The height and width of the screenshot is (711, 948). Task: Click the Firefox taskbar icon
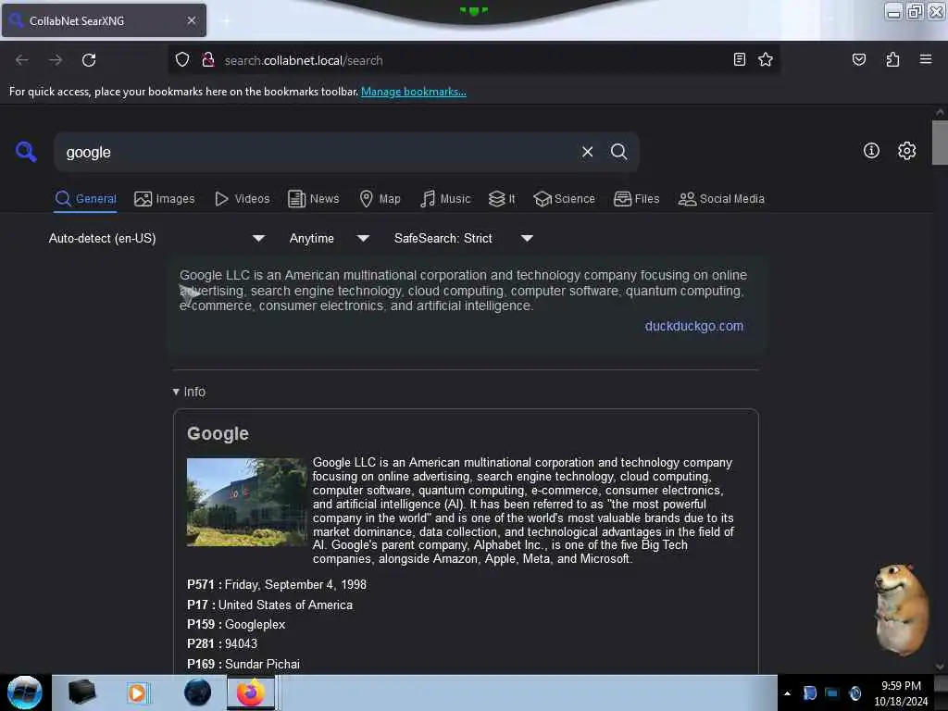click(250, 692)
